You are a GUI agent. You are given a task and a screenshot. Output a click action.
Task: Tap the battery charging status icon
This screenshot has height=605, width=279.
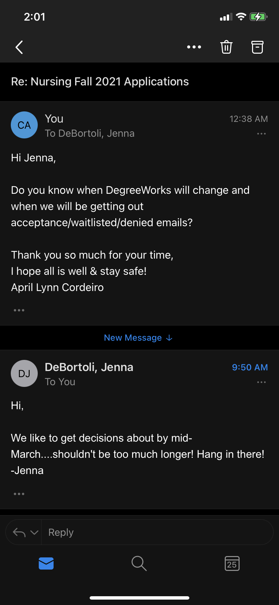point(258,17)
